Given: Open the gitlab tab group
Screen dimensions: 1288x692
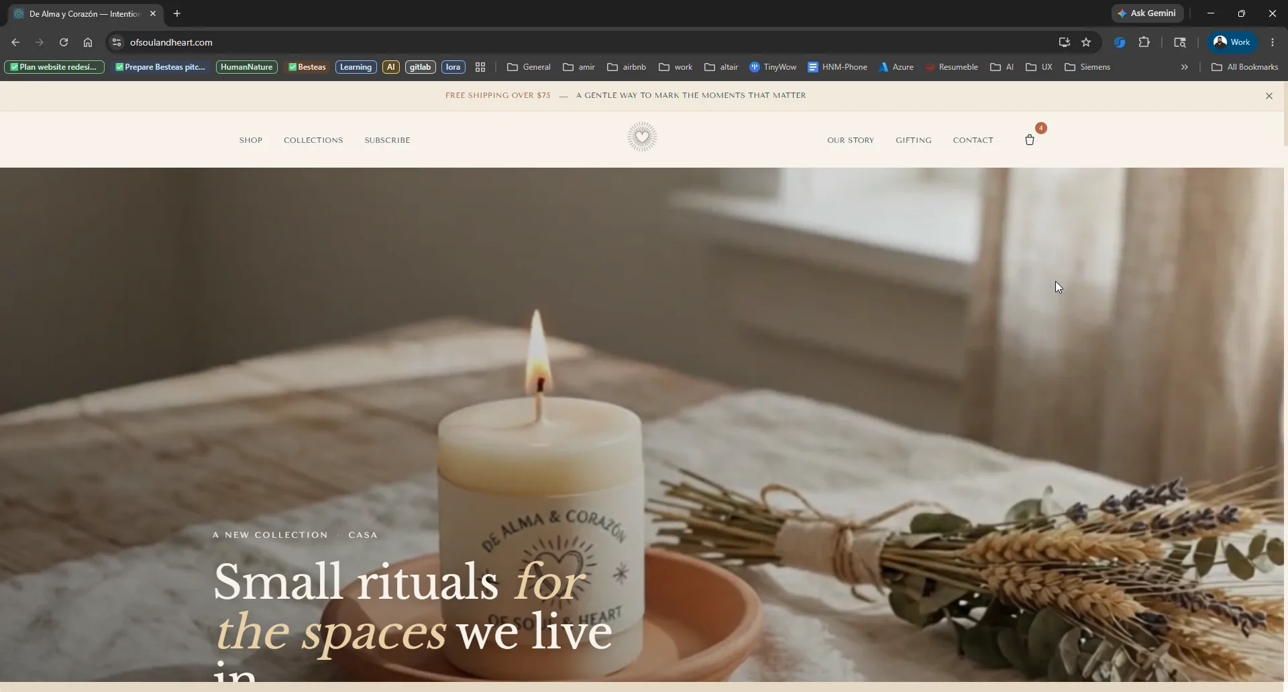Looking at the screenshot, I should 421,67.
